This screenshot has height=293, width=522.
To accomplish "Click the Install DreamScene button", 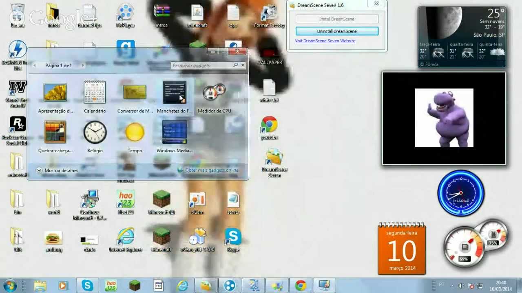I will (x=337, y=19).
